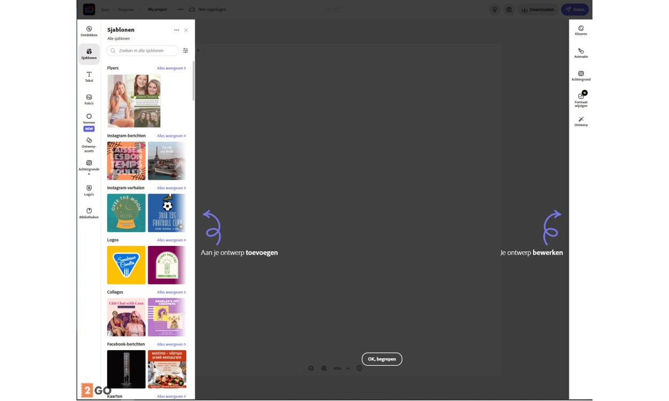Viewport: 669px width, 401px height.
Task: Select the Over the Moon template thumbnail
Action: coord(126,213)
